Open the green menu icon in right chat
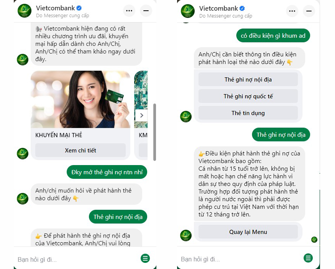Image resolution: width=335 pixels, height=269 pixels. pyautogui.click(x=308, y=258)
